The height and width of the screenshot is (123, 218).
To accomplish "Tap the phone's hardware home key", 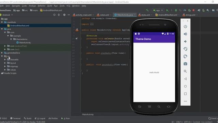I will tap(169, 107).
